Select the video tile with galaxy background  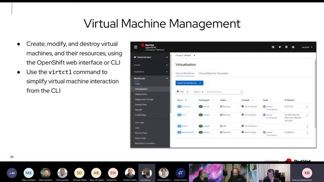[206, 173]
